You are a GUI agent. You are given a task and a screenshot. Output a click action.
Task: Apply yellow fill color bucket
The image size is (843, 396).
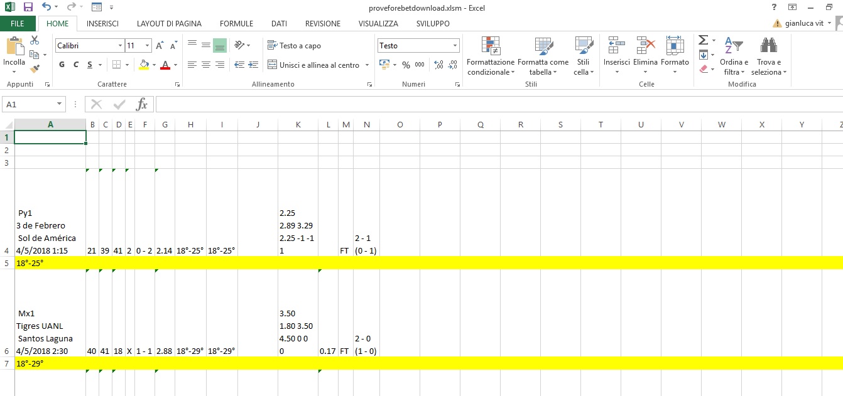coord(144,65)
